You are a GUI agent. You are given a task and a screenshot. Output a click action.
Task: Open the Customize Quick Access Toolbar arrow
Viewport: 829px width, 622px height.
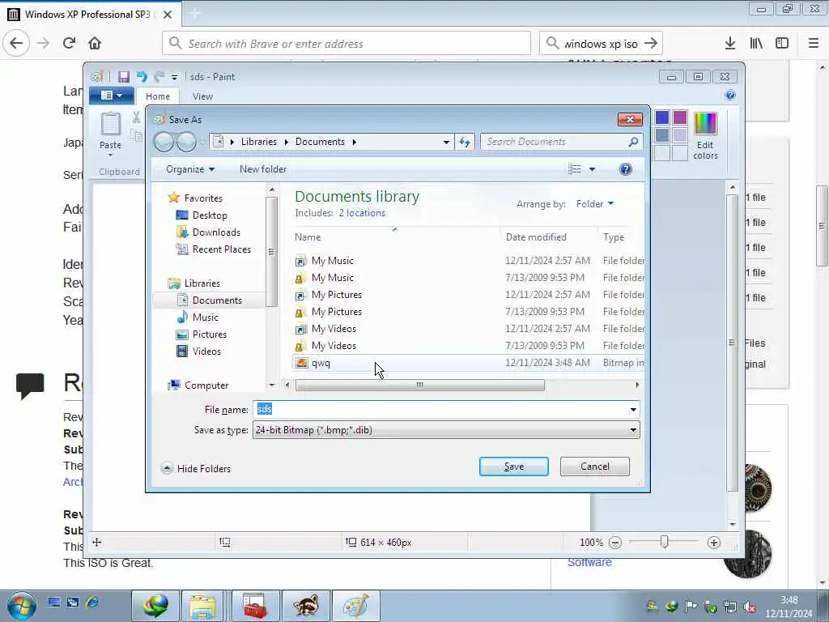click(x=174, y=77)
